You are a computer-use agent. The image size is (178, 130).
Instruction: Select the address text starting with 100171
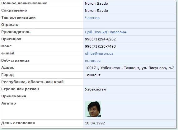(129, 68)
